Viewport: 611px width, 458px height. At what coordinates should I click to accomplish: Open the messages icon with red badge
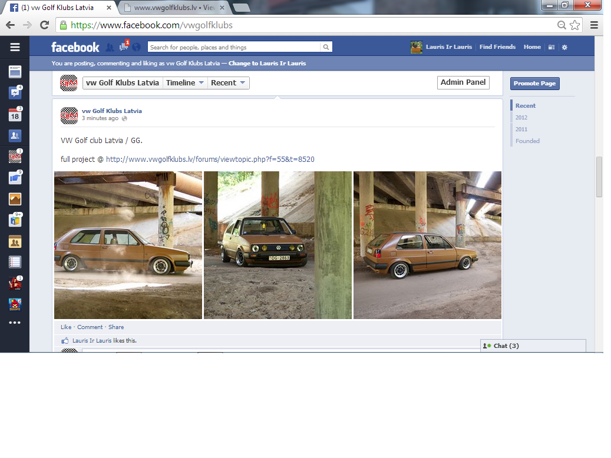click(124, 47)
